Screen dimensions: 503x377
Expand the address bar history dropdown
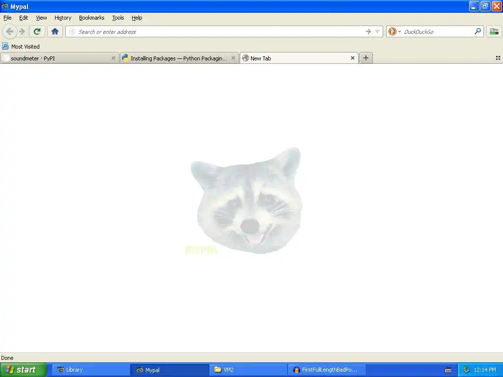tap(378, 31)
